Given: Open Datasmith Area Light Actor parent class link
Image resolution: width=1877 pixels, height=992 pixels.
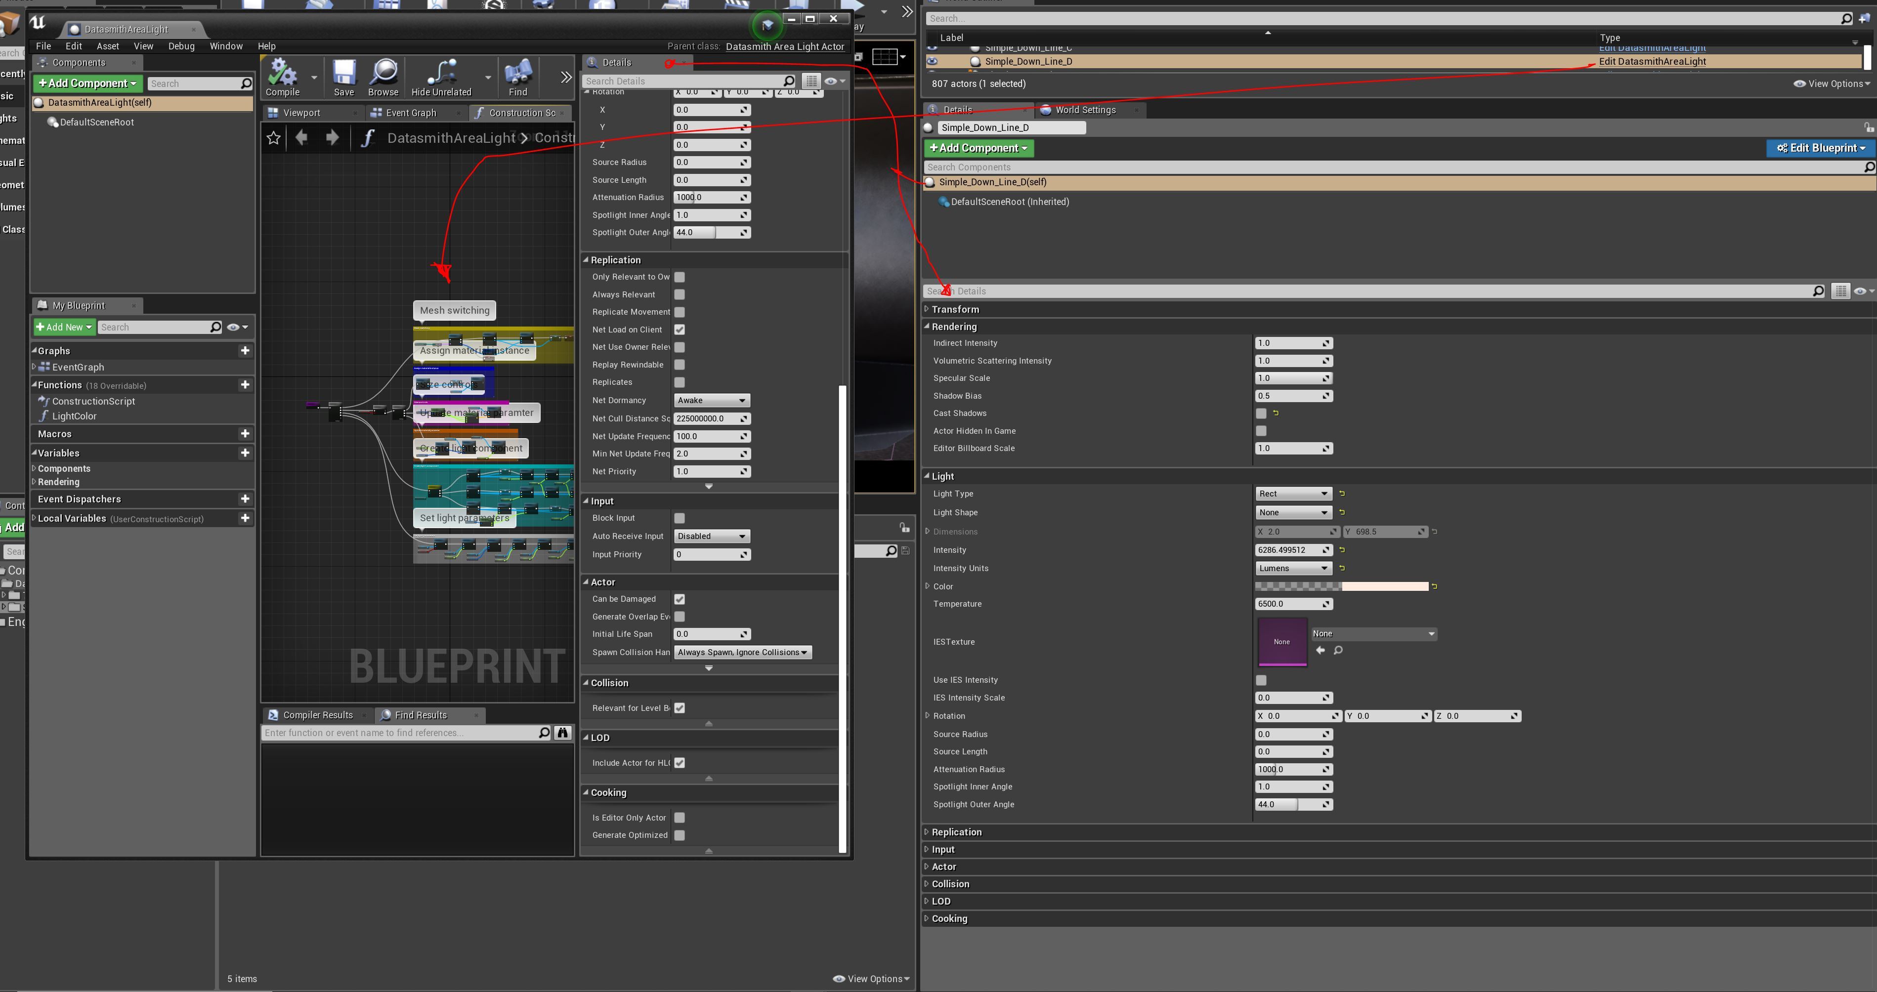Looking at the screenshot, I should tap(785, 46).
